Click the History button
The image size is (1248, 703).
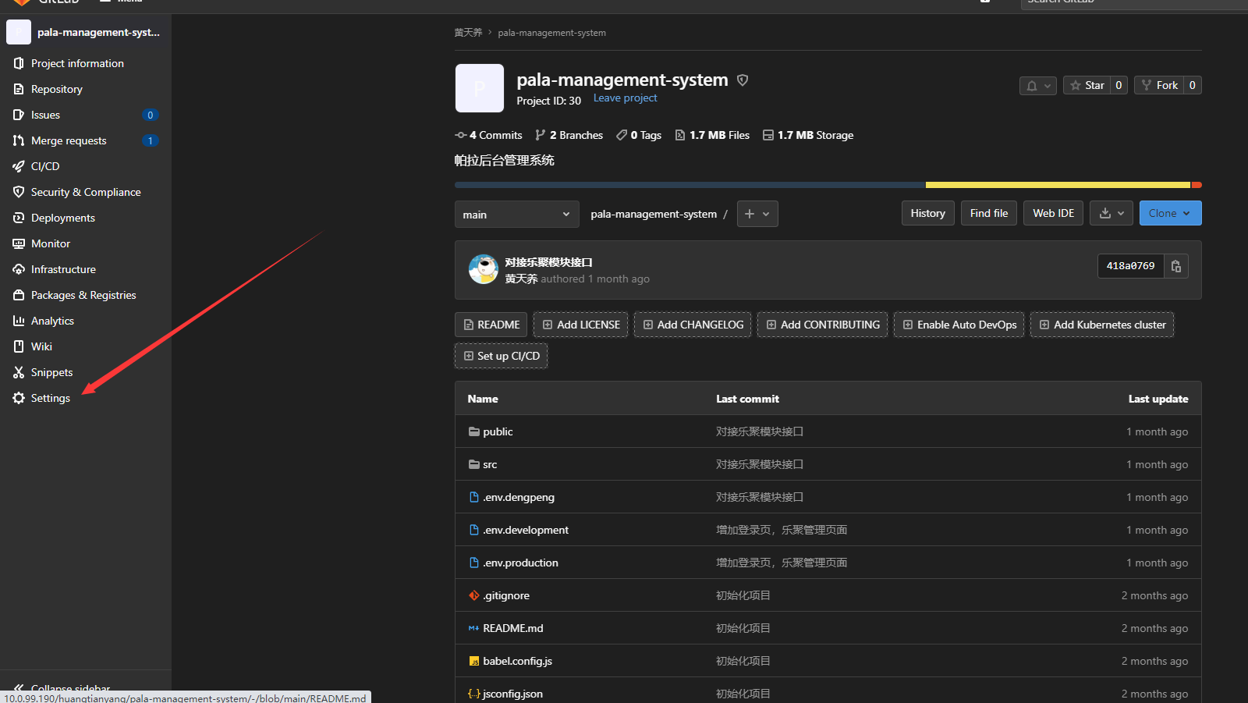928,213
